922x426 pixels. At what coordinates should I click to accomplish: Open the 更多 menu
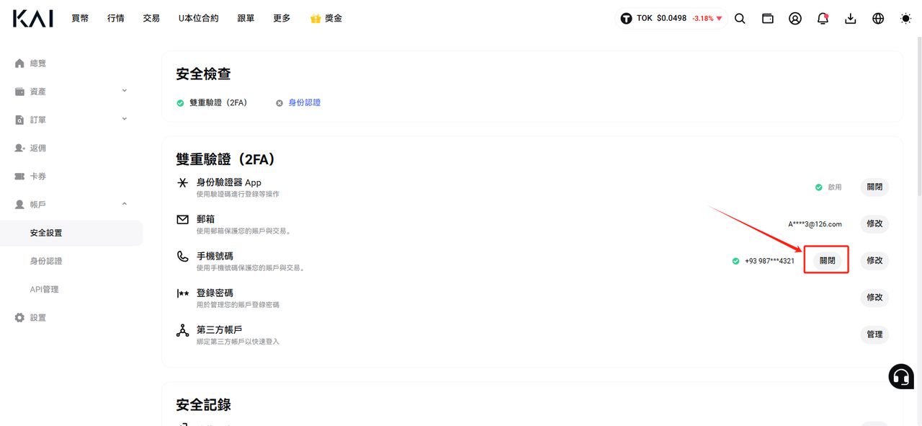[282, 19]
